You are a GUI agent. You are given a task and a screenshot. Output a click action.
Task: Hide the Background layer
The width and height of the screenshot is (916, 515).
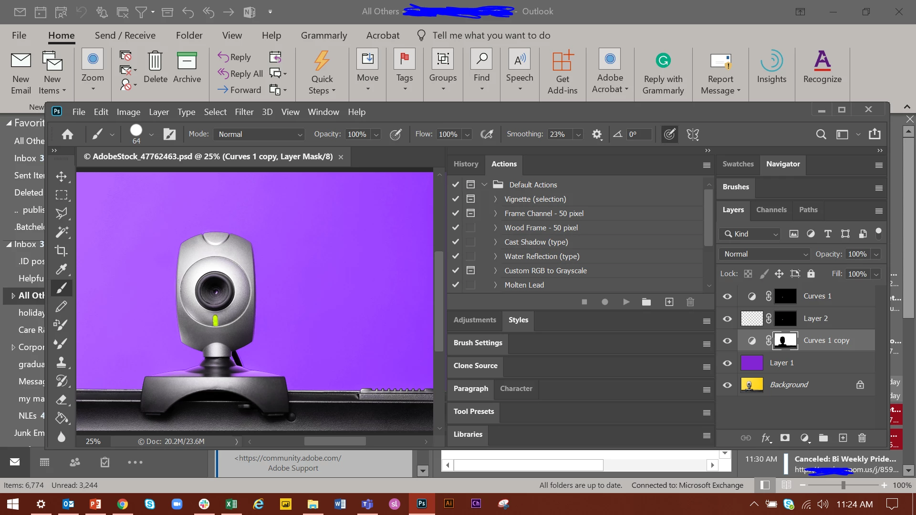pos(727,385)
